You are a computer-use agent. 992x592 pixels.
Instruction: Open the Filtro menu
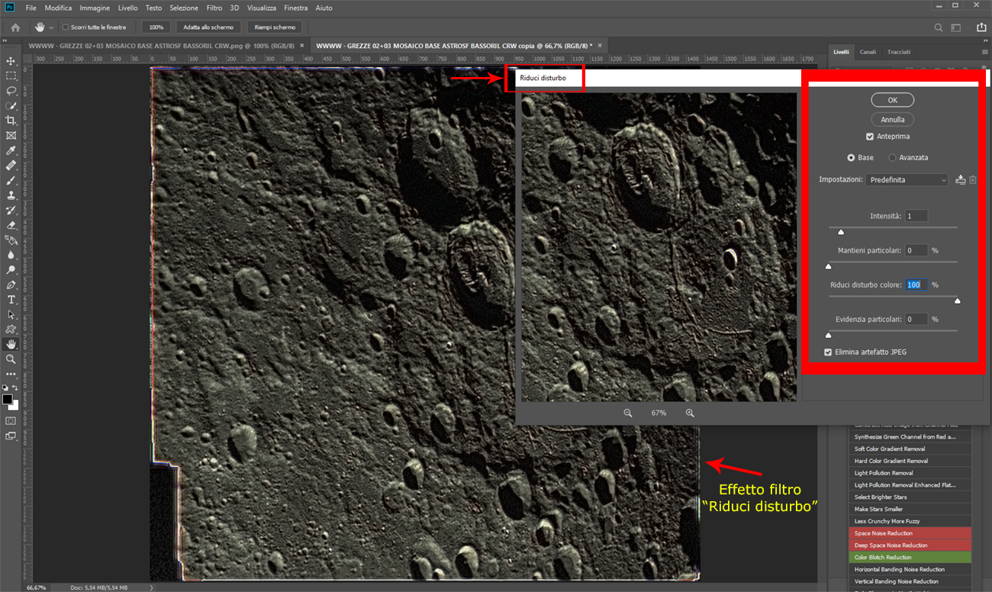[214, 8]
